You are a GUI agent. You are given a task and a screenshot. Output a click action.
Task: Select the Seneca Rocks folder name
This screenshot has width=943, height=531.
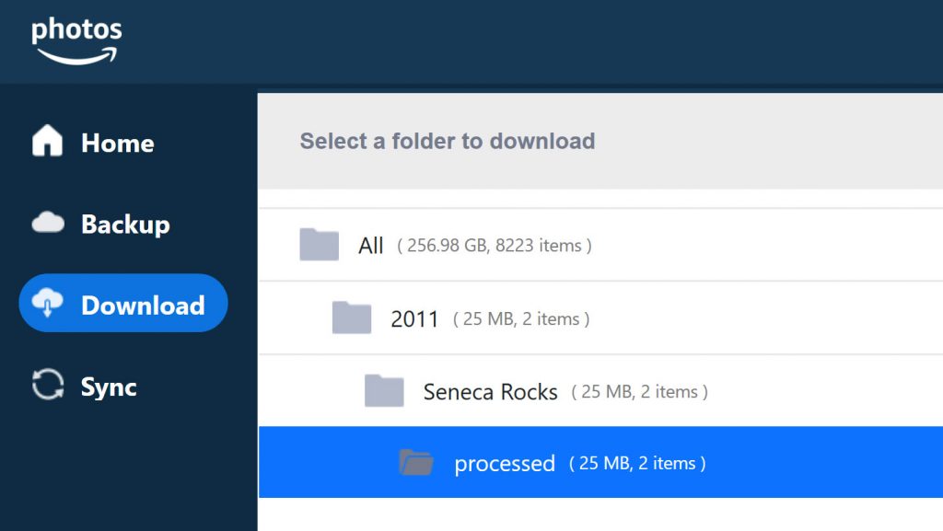pos(490,392)
